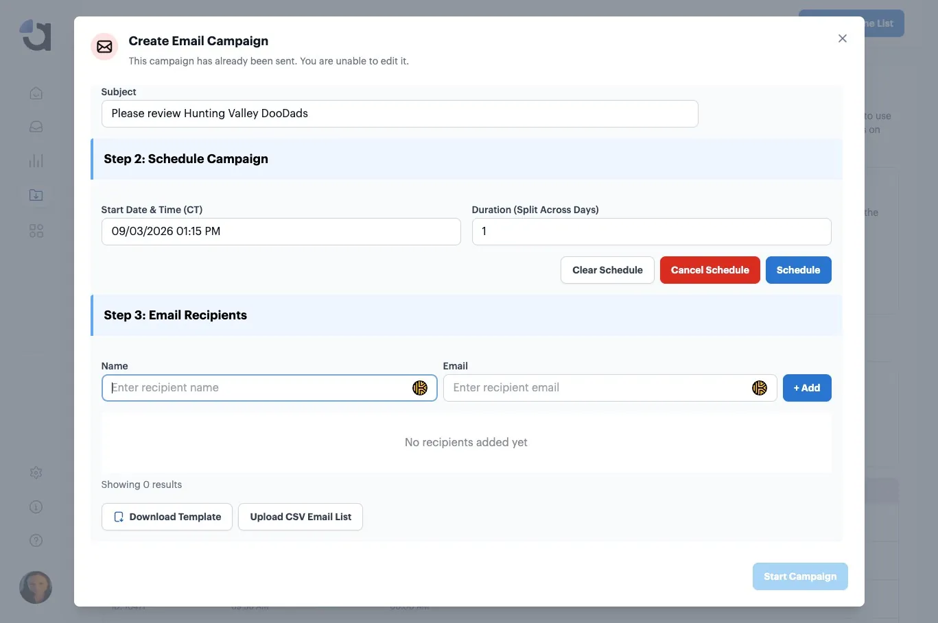Open the download folder icon in sidebar
938x623 pixels.
click(36, 195)
